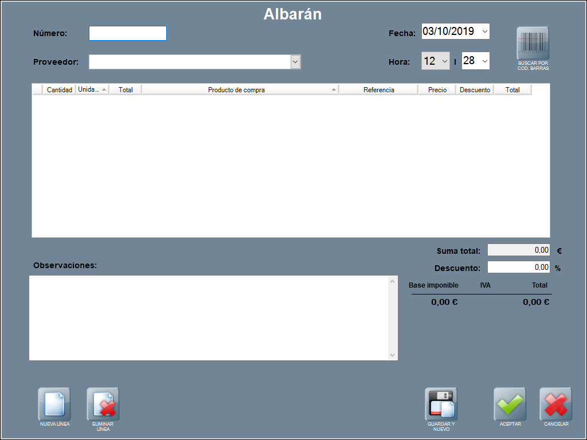Open the minutes dropdown showing 28
Screen dimensions: 587x440
tap(484, 61)
